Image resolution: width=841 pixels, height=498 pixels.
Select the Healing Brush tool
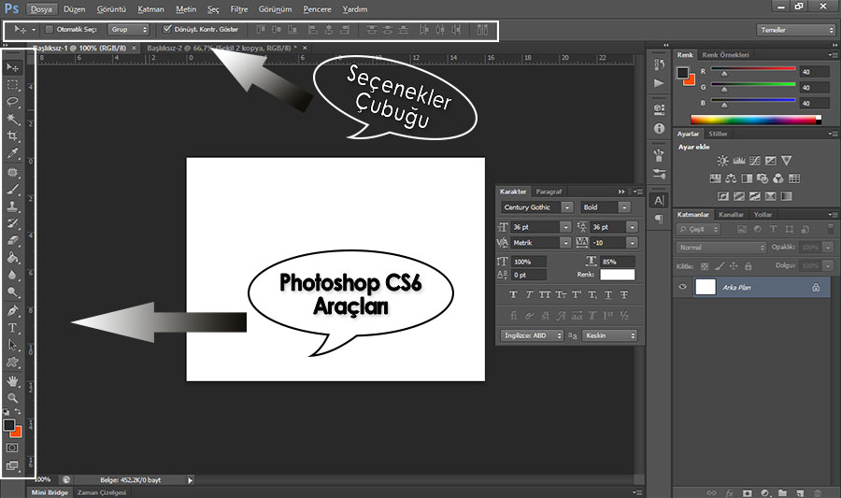pyautogui.click(x=12, y=173)
